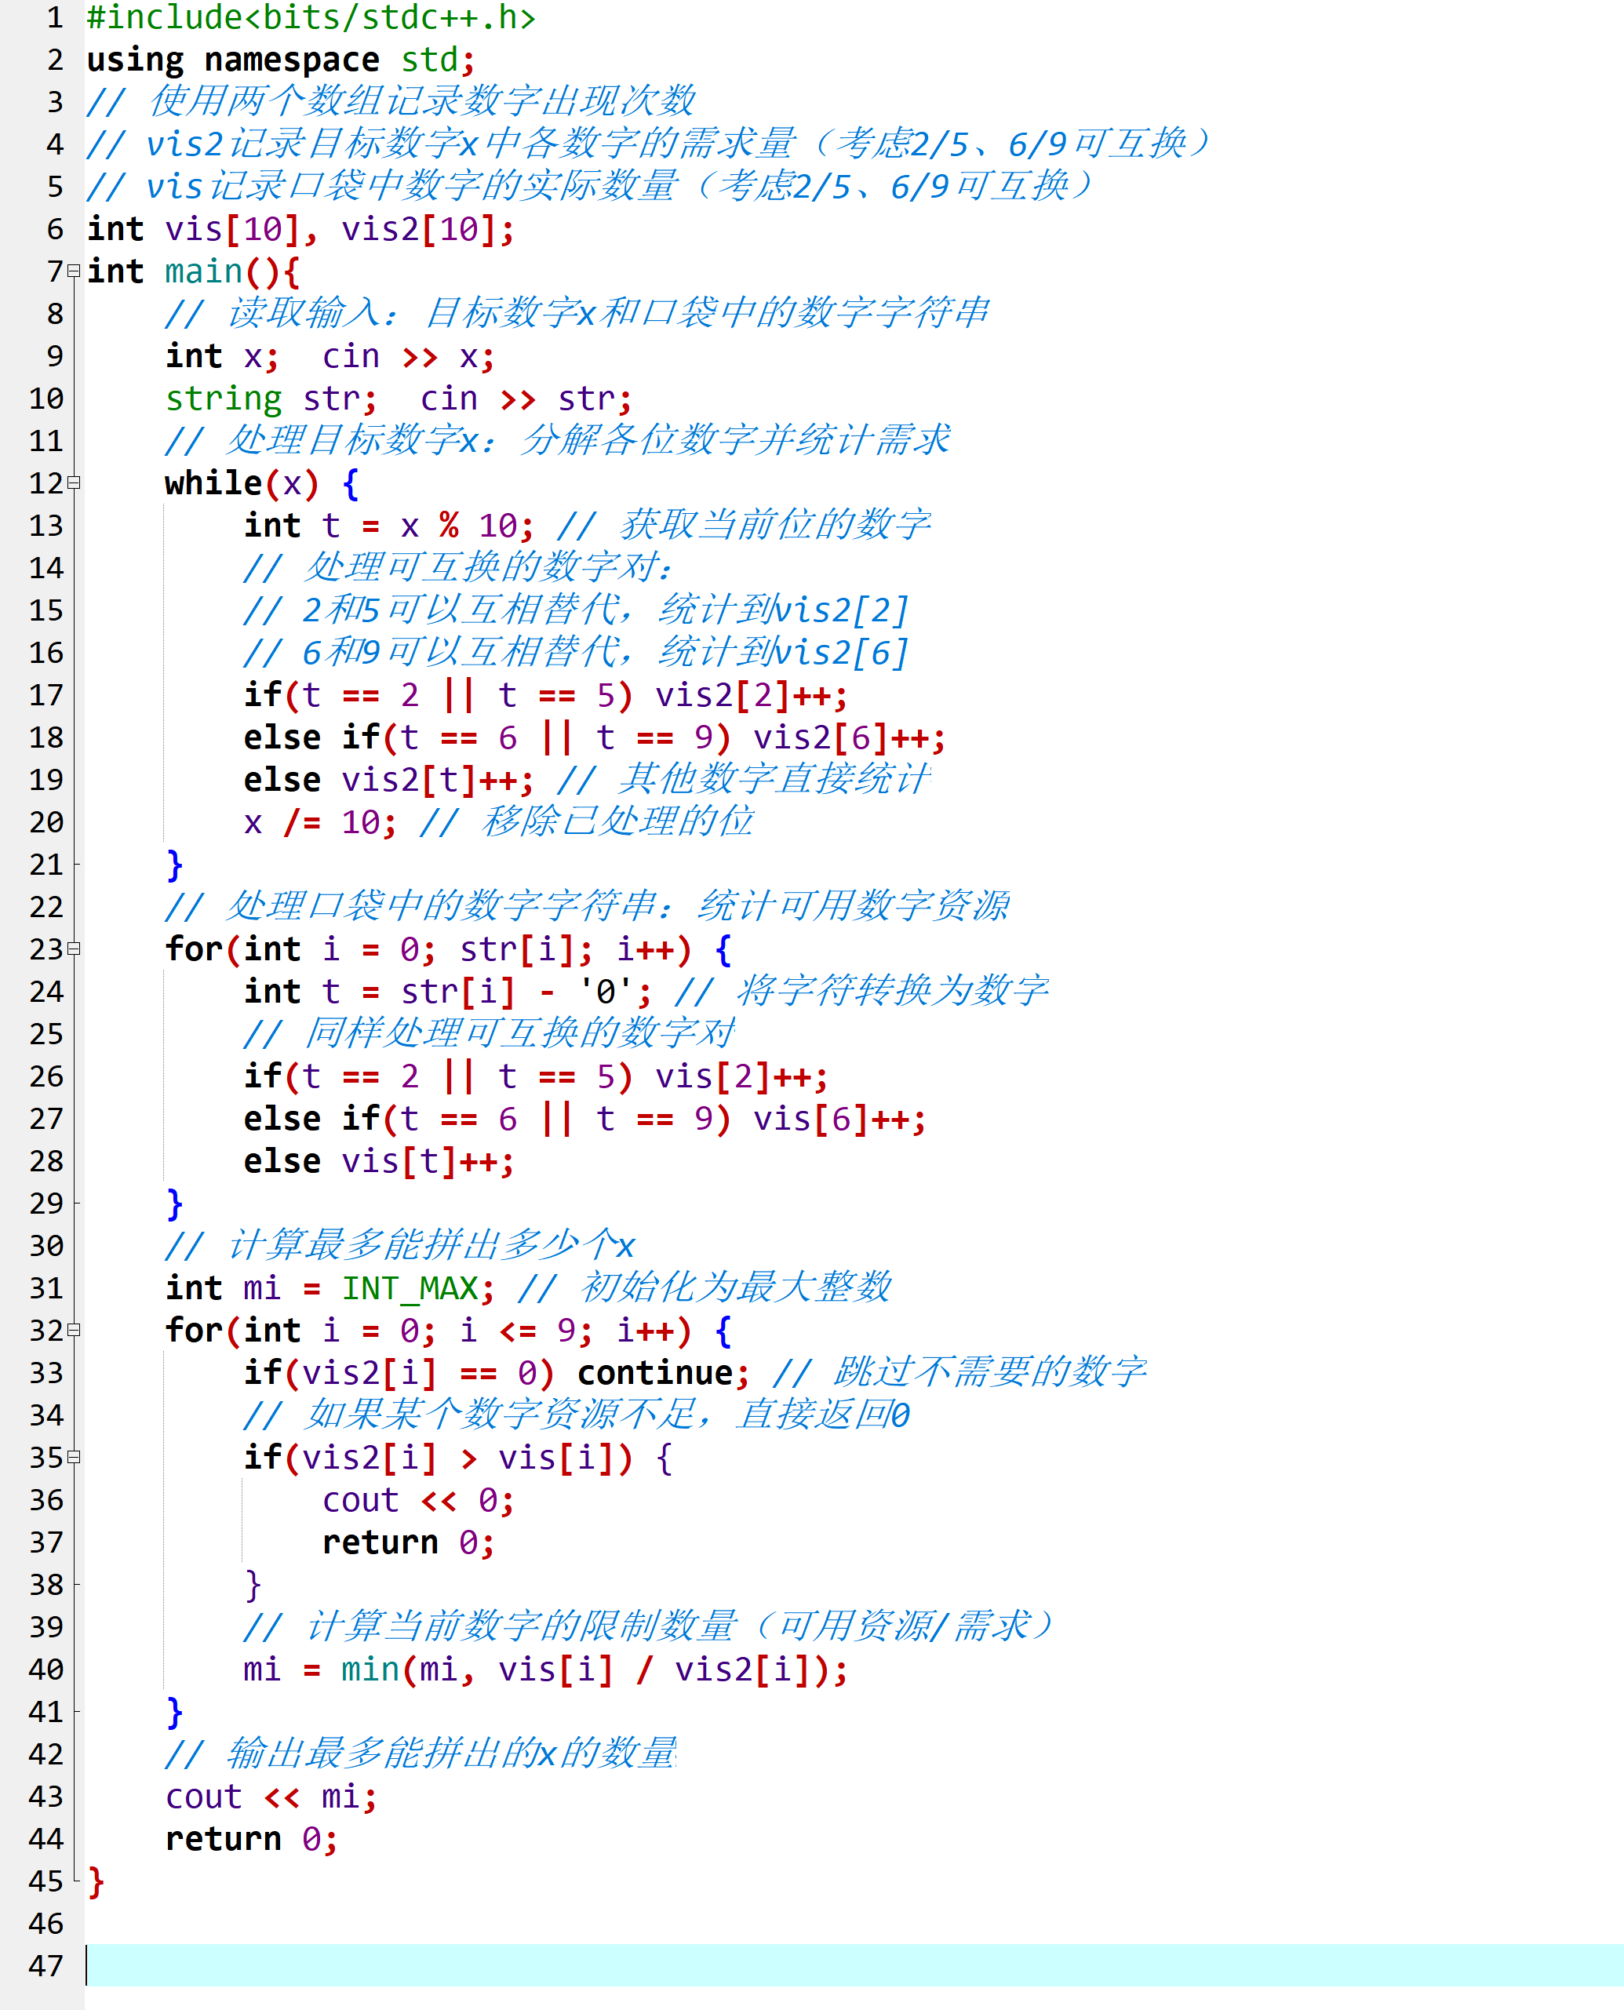
Task: Click 'using namespace std;' text
Action: pyautogui.click(x=281, y=60)
